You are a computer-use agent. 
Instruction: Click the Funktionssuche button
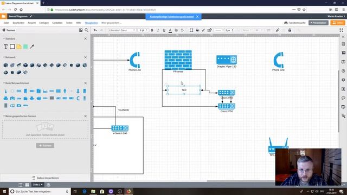click(295, 23)
